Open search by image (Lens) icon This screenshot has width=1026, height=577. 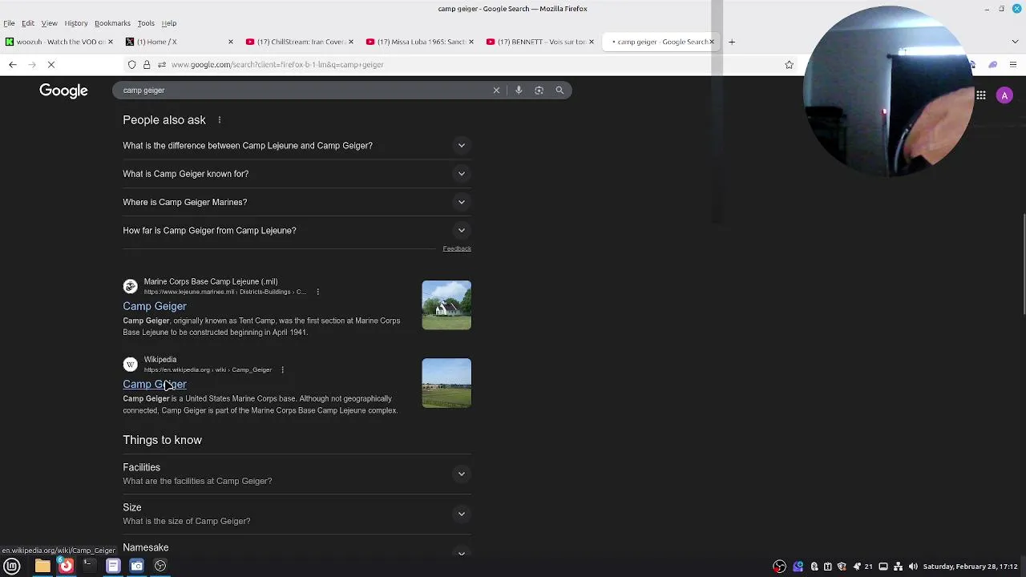pos(539,91)
